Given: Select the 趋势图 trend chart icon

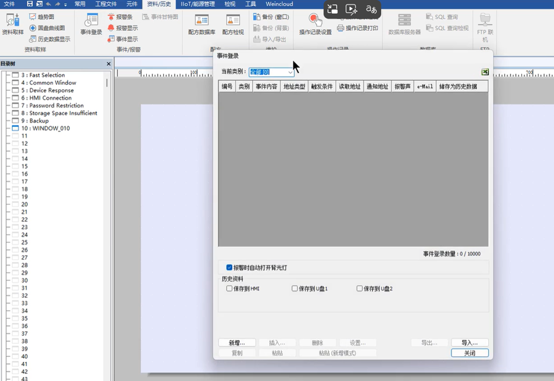Looking at the screenshot, I should pyautogui.click(x=33, y=17).
